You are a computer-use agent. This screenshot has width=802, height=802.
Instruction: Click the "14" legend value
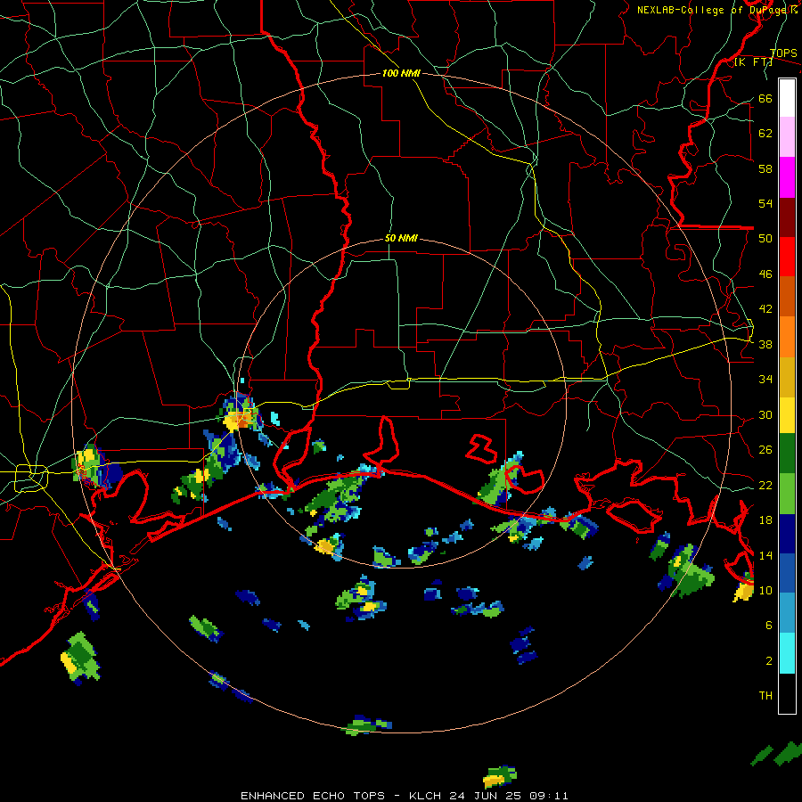point(765,555)
